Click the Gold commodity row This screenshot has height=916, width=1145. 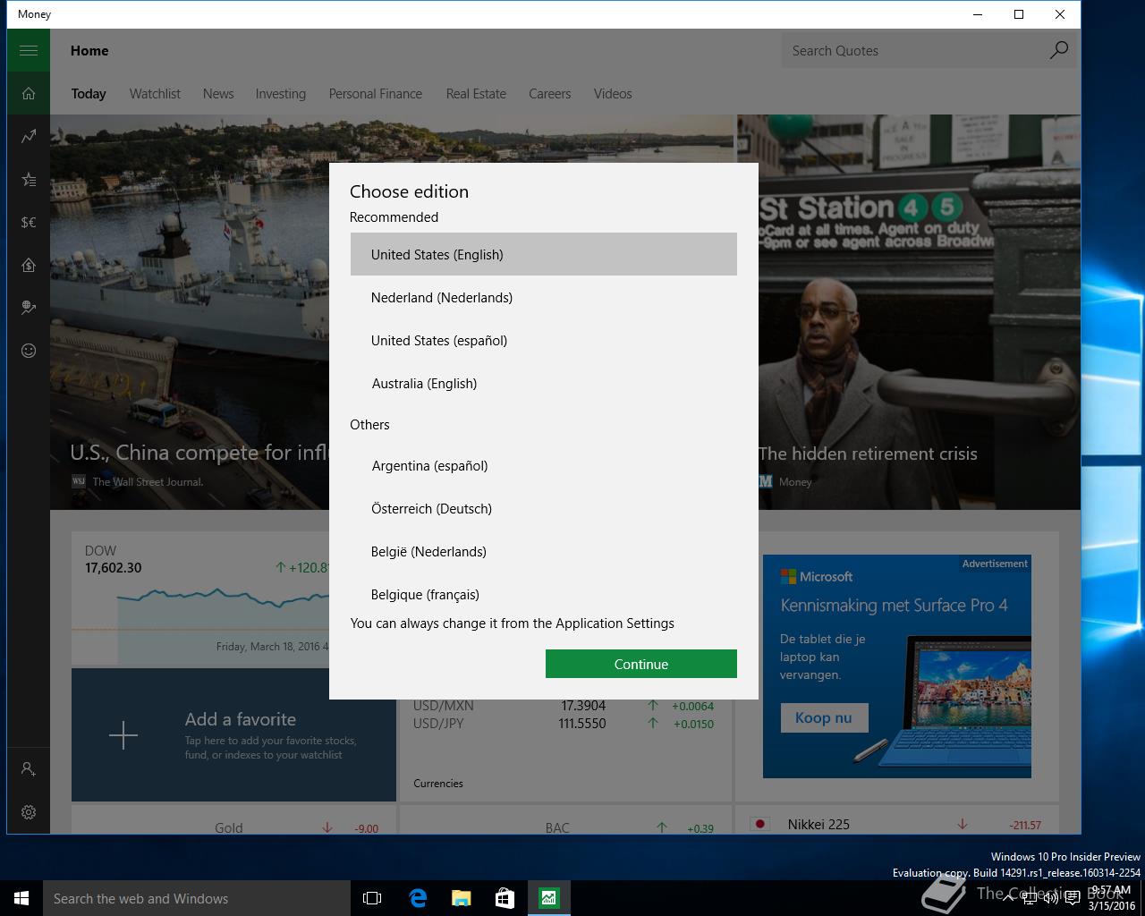point(233,827)
